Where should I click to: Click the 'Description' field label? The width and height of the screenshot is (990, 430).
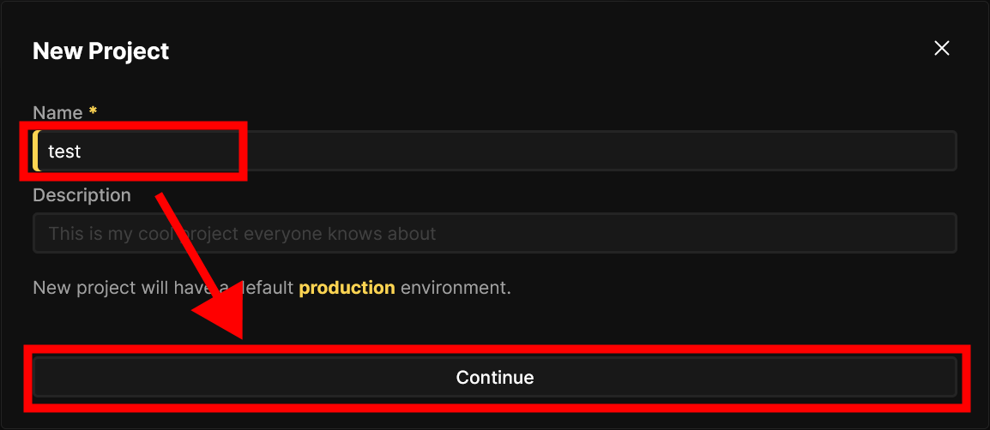coord(81,195)
